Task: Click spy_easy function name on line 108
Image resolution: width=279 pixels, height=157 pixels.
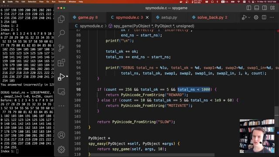Action: tap(97, 143)
